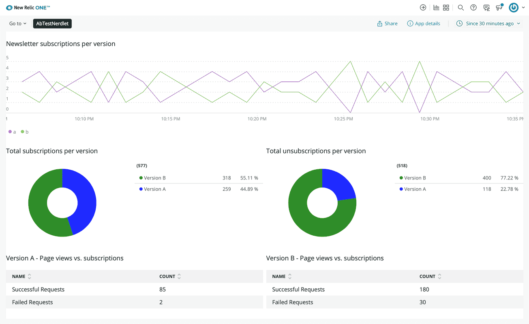Select Successful Requests row in Version B table
The width and height of the screenshot is (529, 324).
[395, 289]
